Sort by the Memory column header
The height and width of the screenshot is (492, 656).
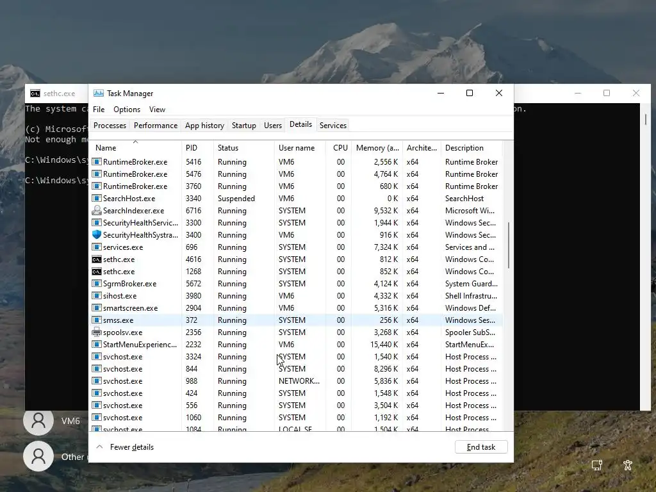[x=377, y=148]
